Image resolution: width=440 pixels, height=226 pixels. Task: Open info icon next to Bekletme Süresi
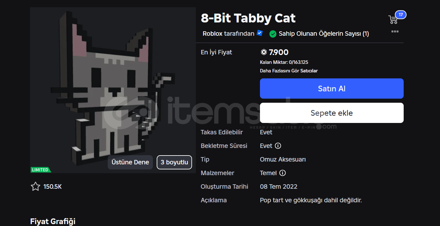[x=278, y=146]
